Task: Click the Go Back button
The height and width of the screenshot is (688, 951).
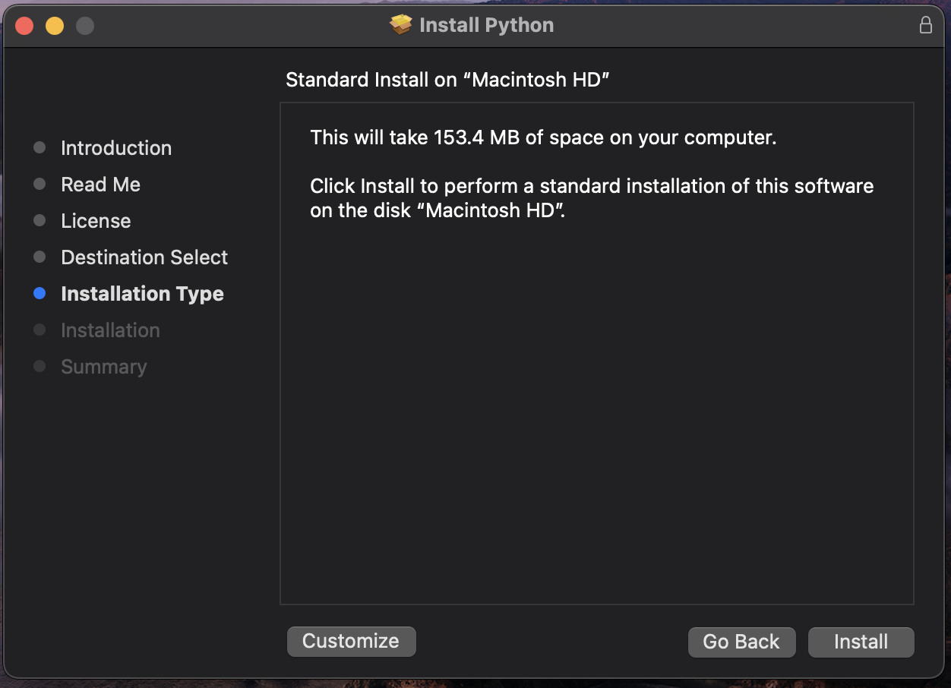Action: [741, 642]
